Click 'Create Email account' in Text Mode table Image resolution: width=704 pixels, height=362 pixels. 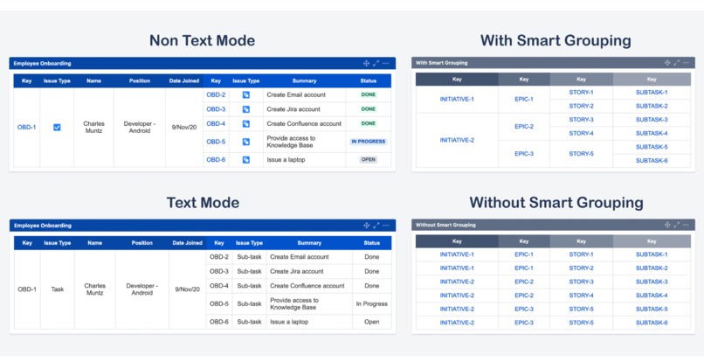pos(300,257)
